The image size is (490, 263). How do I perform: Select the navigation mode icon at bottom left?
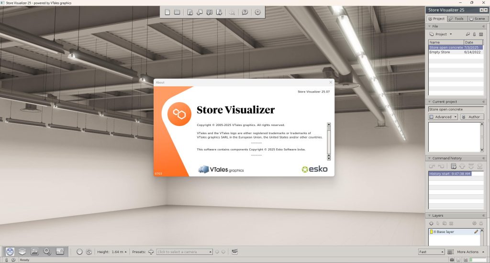click(x=10, y=252)
